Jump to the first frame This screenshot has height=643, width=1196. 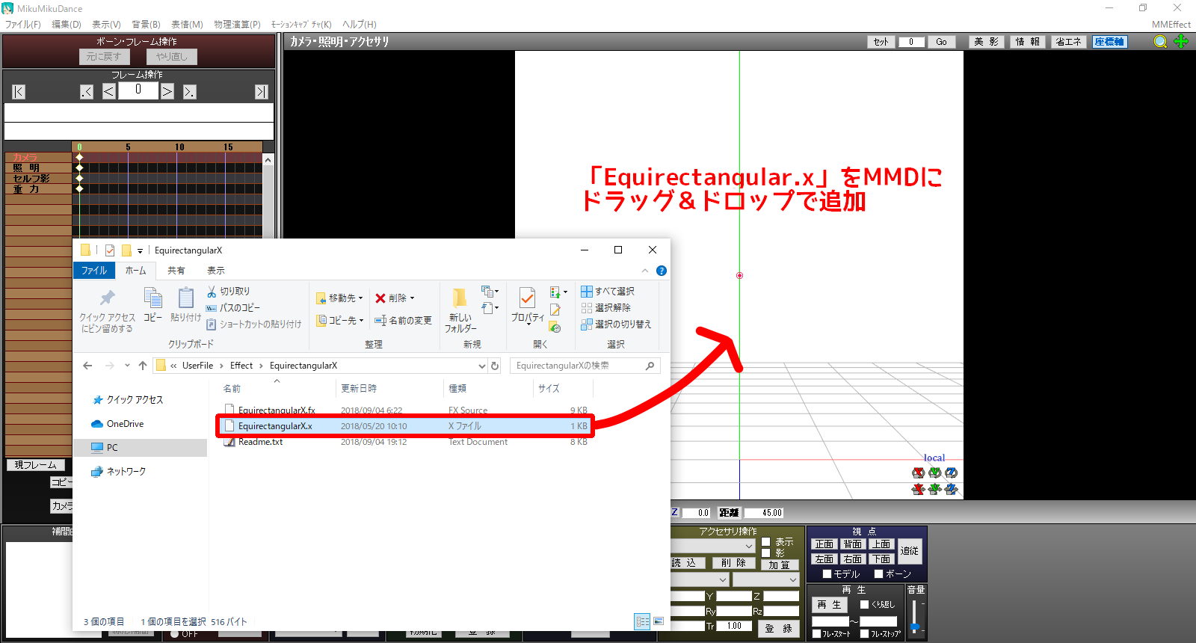click(x=19, y=92)
